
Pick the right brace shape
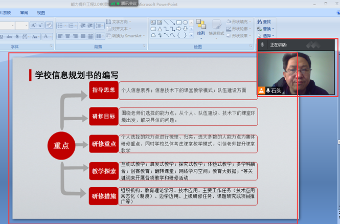click(185, 35)
